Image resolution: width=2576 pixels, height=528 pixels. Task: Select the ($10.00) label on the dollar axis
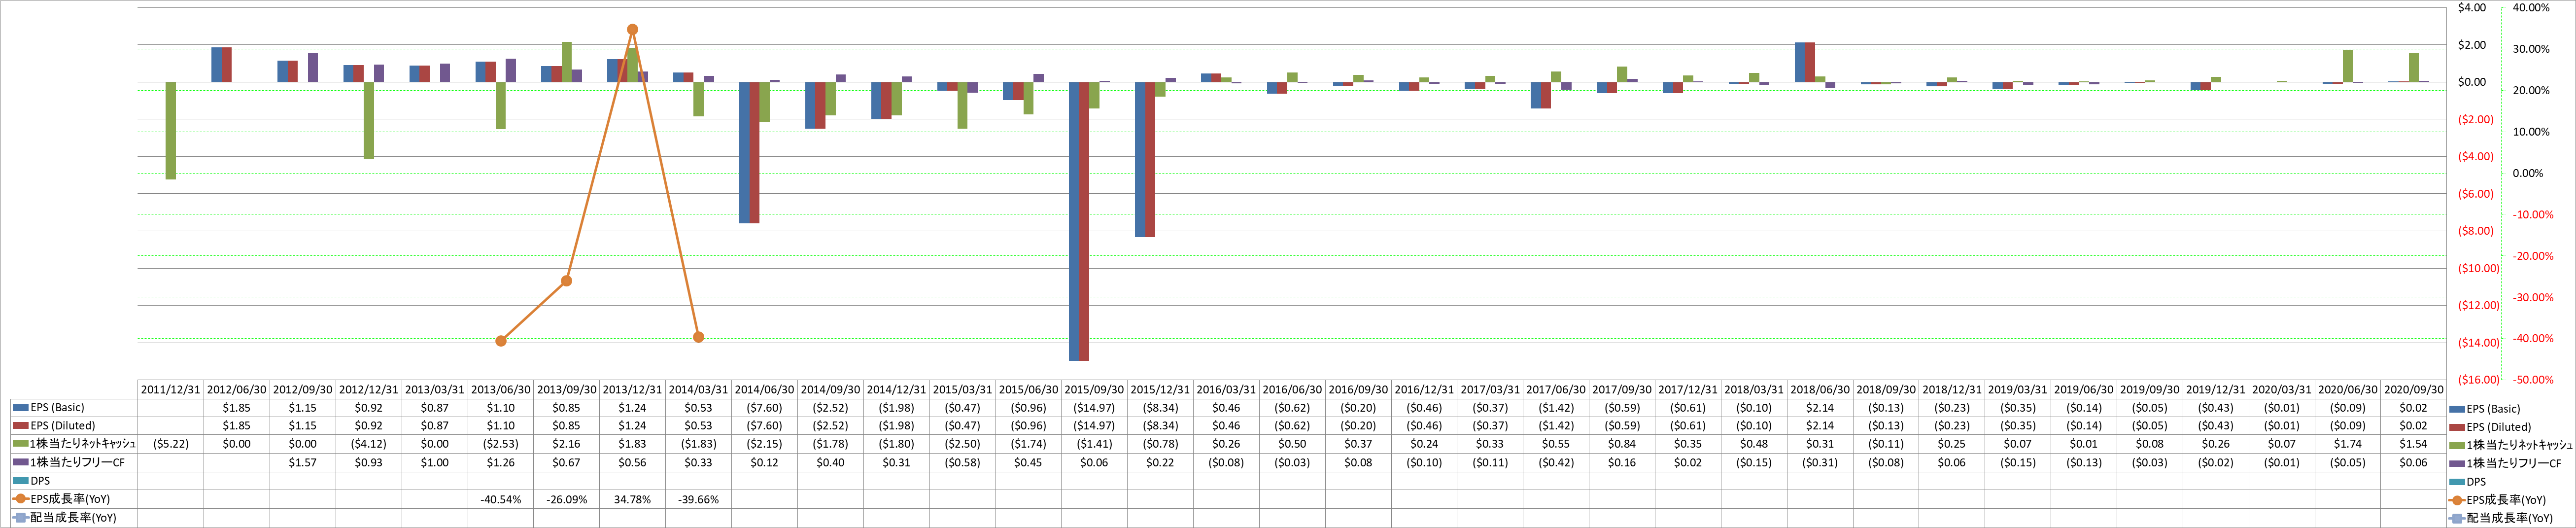coord(2478,268)
